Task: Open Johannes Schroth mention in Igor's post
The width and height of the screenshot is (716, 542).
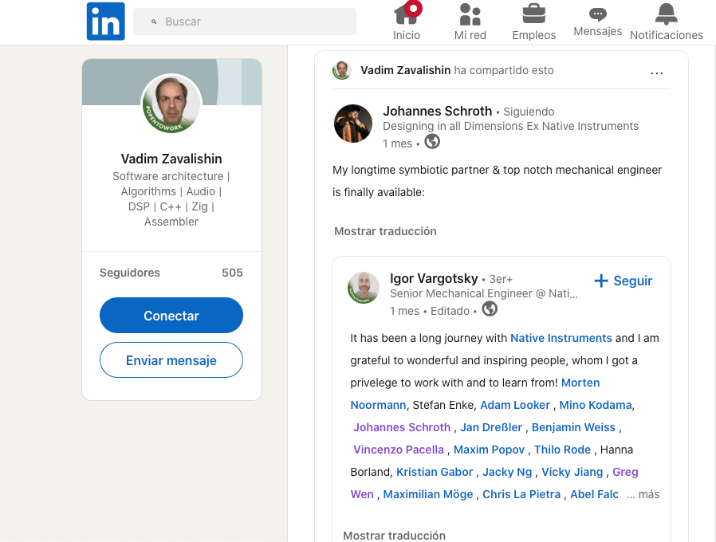Action: pos(402,427)
